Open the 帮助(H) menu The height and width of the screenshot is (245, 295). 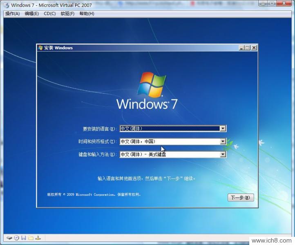[x=87, y=13]
